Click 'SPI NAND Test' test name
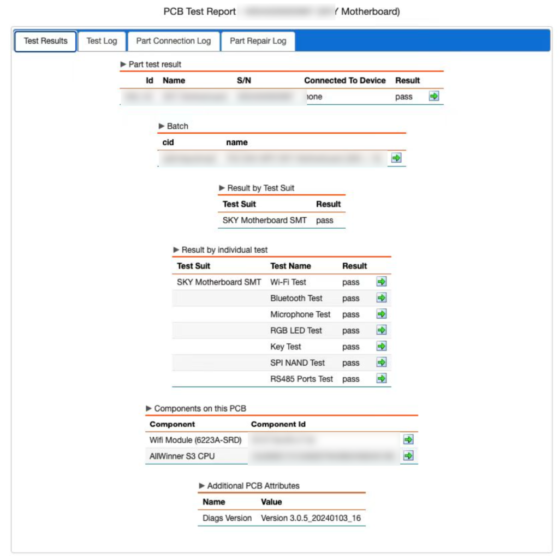The width and height of the screenshot is (559, 559). point(298,362)
